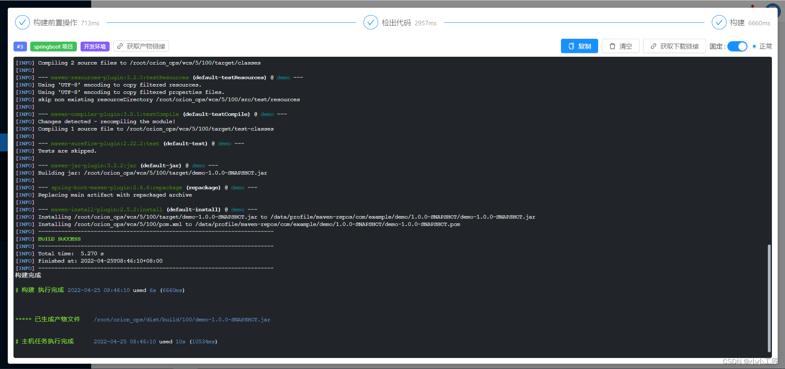
Task: Click the checkmark icon beside 检出代码 step
Action: [371, 22]
